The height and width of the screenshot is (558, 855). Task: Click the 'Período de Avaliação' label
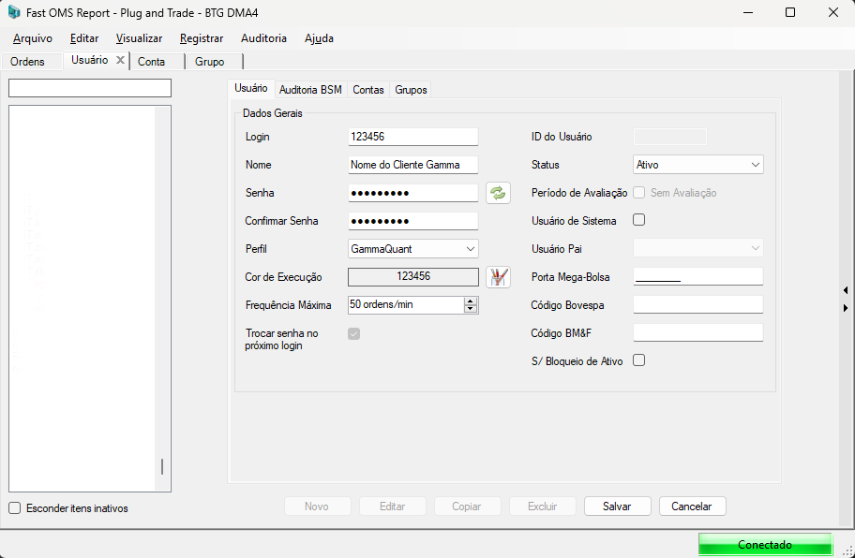click(579, 193)
